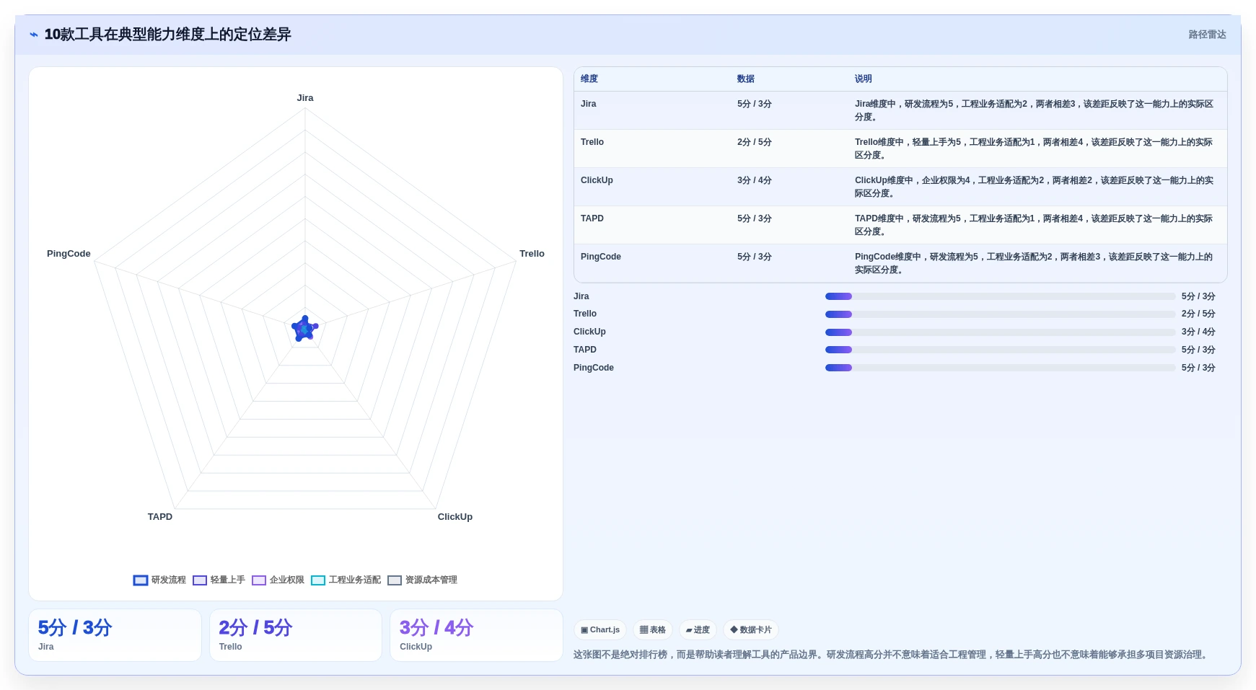The image size is (1256, 690).
Task: Click the icon beside the page title
Action: tap(34, 35)
